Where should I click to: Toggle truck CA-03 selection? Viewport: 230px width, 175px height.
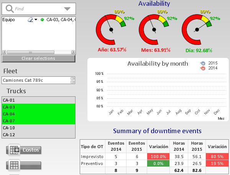(x=38, y=107)
